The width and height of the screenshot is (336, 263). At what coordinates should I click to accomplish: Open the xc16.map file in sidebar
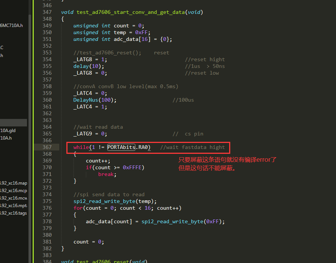coord(13,183)
